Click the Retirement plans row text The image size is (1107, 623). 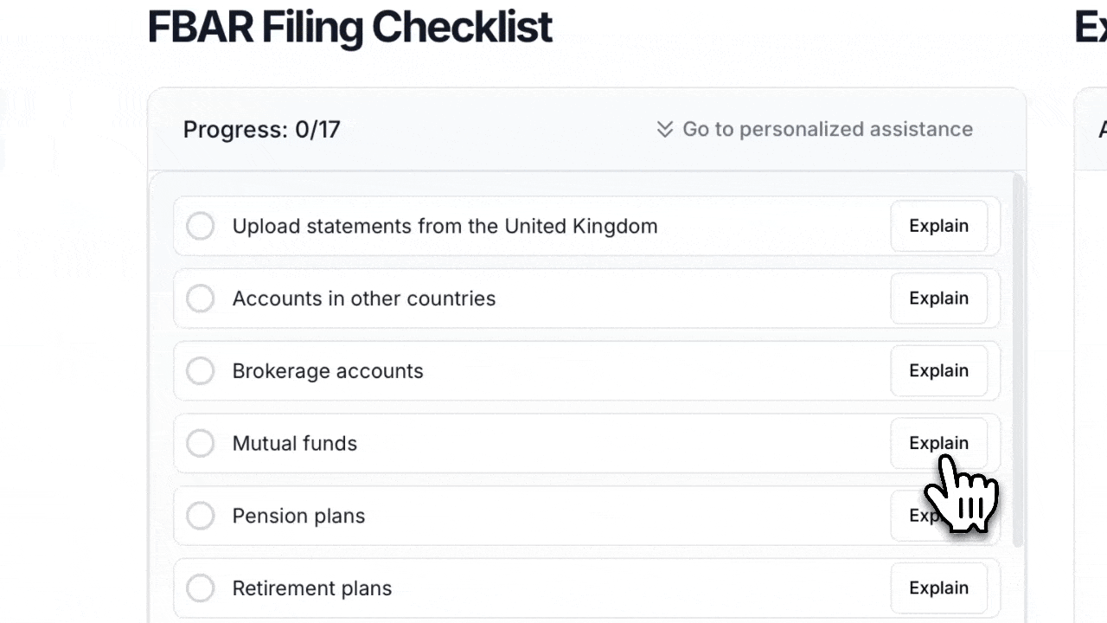(x=312, y=589)
